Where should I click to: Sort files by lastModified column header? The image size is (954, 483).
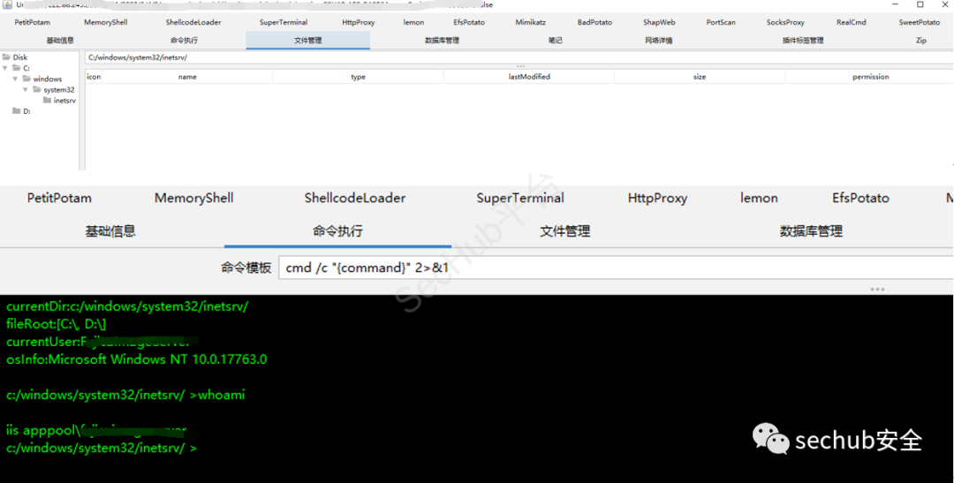click(529, 77)
